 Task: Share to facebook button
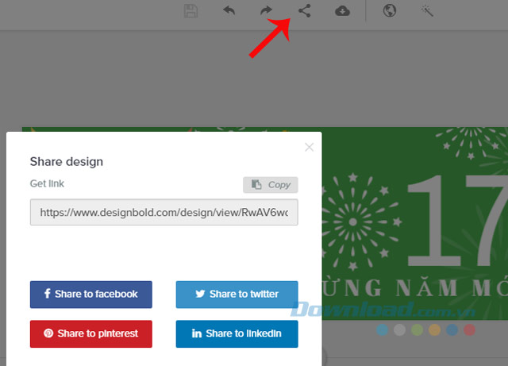(x=91, y=295)
